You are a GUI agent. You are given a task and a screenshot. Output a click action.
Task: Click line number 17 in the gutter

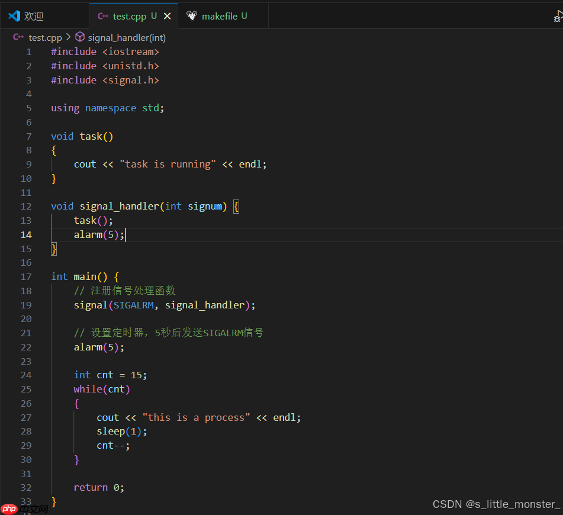(26, 277)
